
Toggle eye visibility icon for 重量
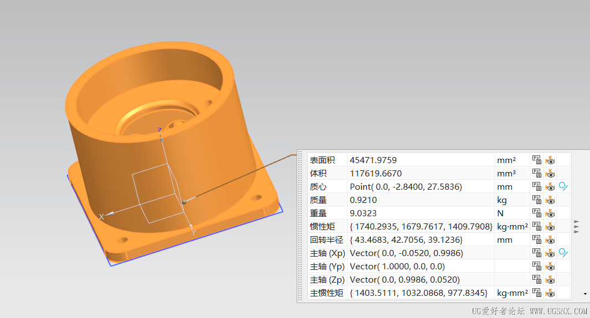(x=550, y=213)
